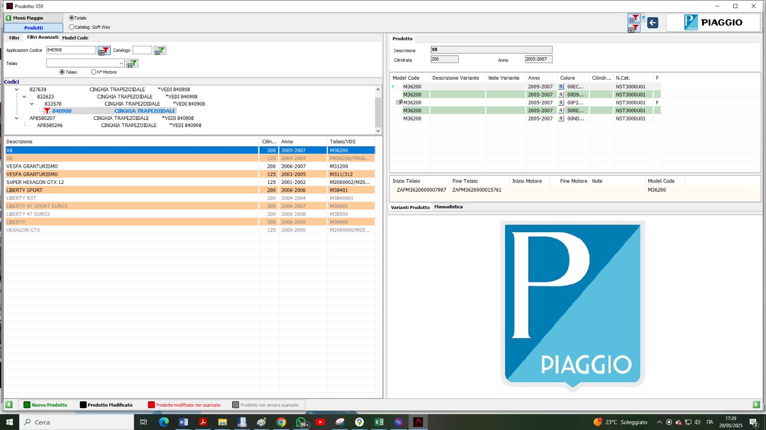This screenshot has width=766, height=430.
Task: Click the Menù Piaggio button
Action: click(33, 18)
